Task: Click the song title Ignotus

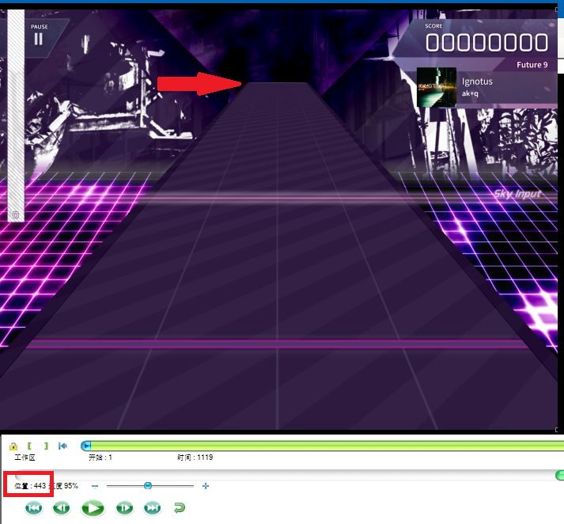Action: pyautogui.click(x=477, y=82)
